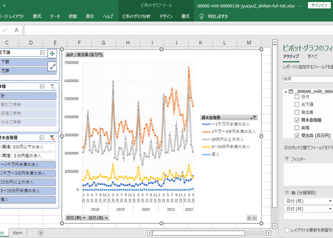Click the gray legend marker for 20億円以上の法人
333x238 pixels.
tap(206, 140)
